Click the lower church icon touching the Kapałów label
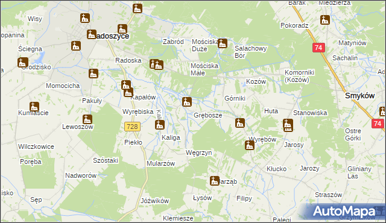 pyautogui.click(x=128, y=92)
